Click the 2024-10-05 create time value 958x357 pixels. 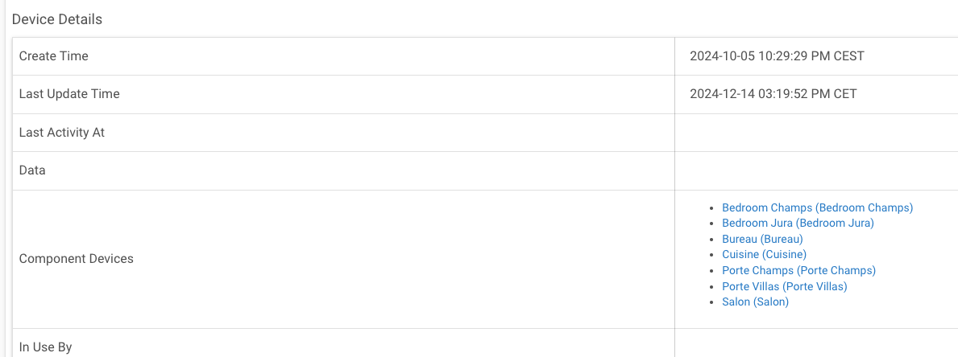pyautogui.click(x=777, y=56)
